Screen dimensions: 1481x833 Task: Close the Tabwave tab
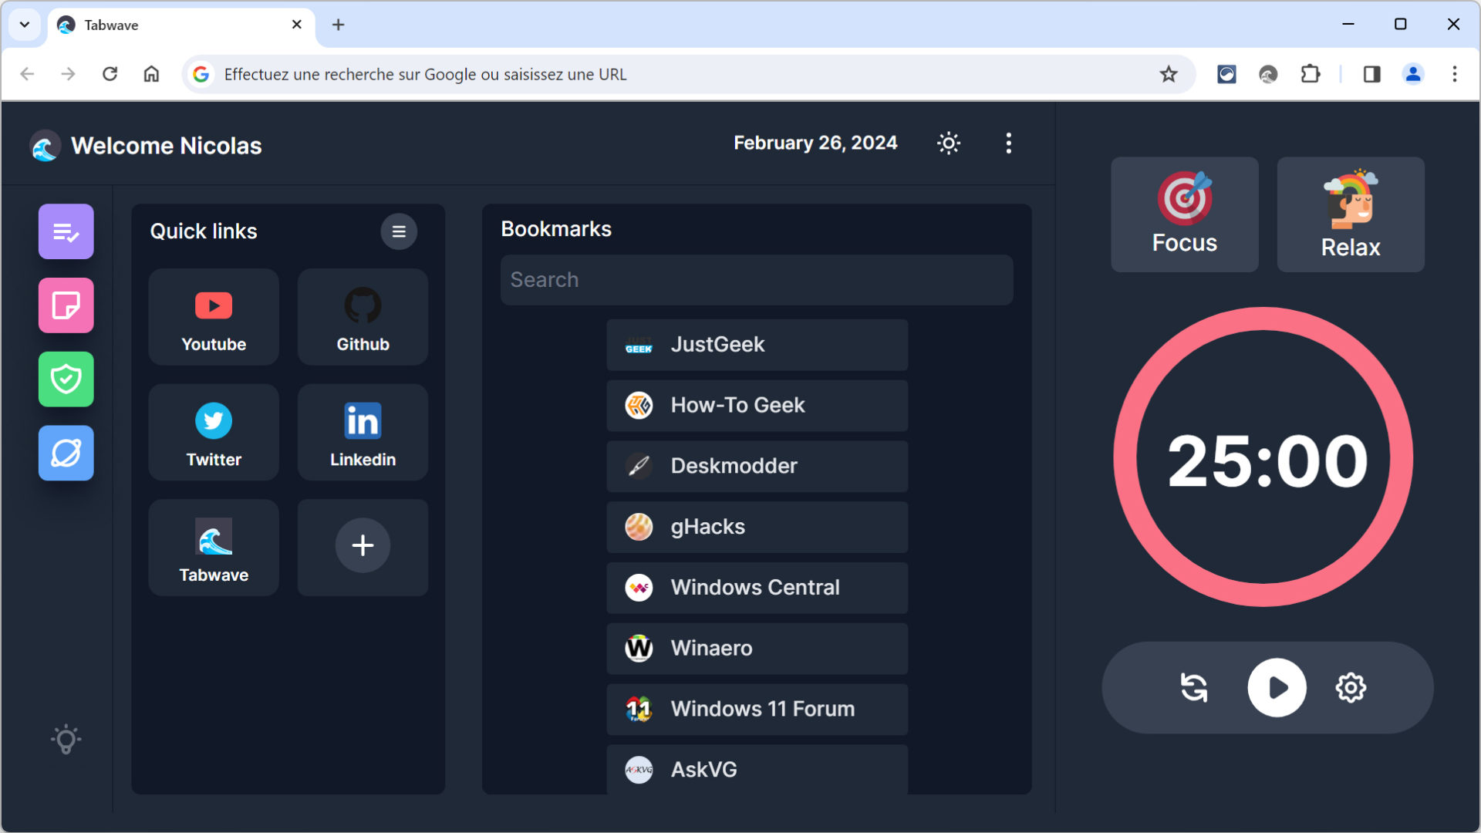(297, 25)
